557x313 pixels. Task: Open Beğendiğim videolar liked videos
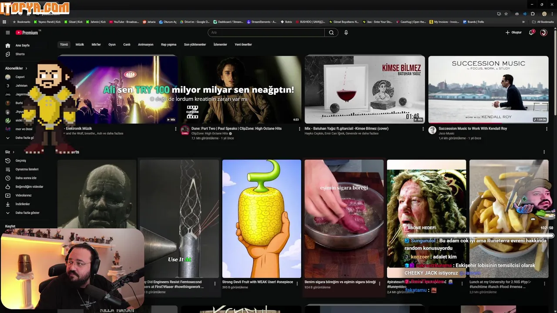pyautogui.click(x=25, y=186)
